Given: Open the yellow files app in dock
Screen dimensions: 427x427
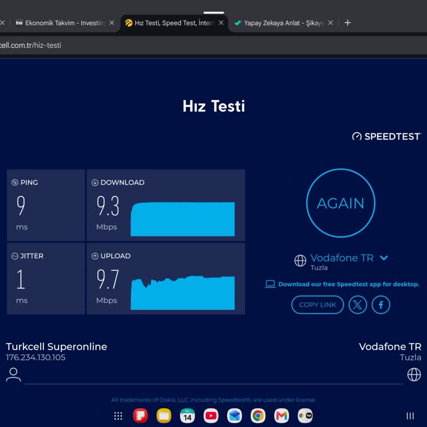Looking at the screenshot, I should coord(163,416).
